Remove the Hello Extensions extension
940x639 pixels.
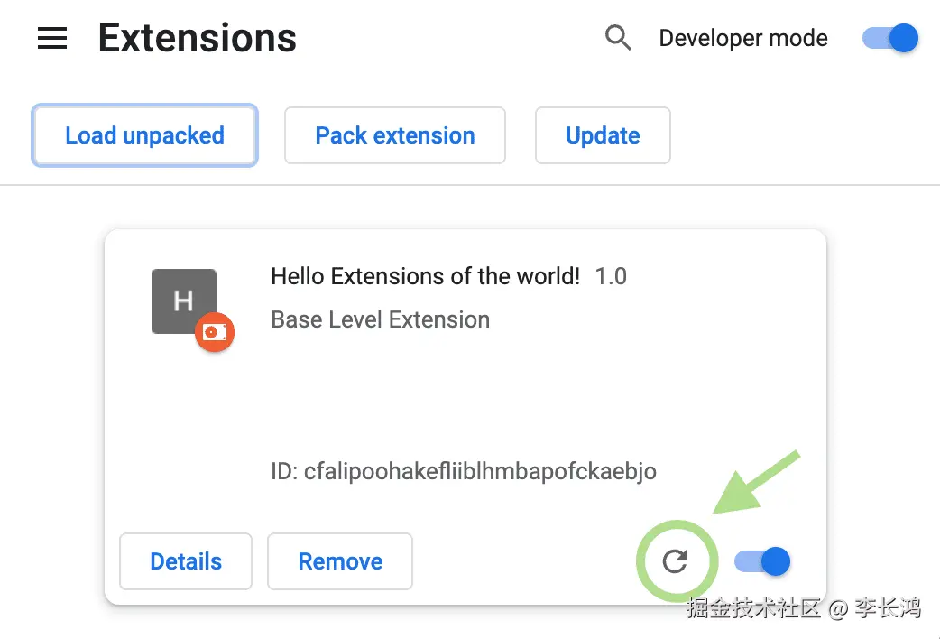click(340, 561)
